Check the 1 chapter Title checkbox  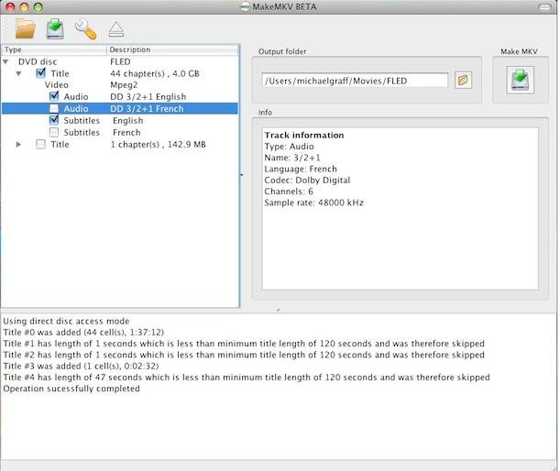40,144
